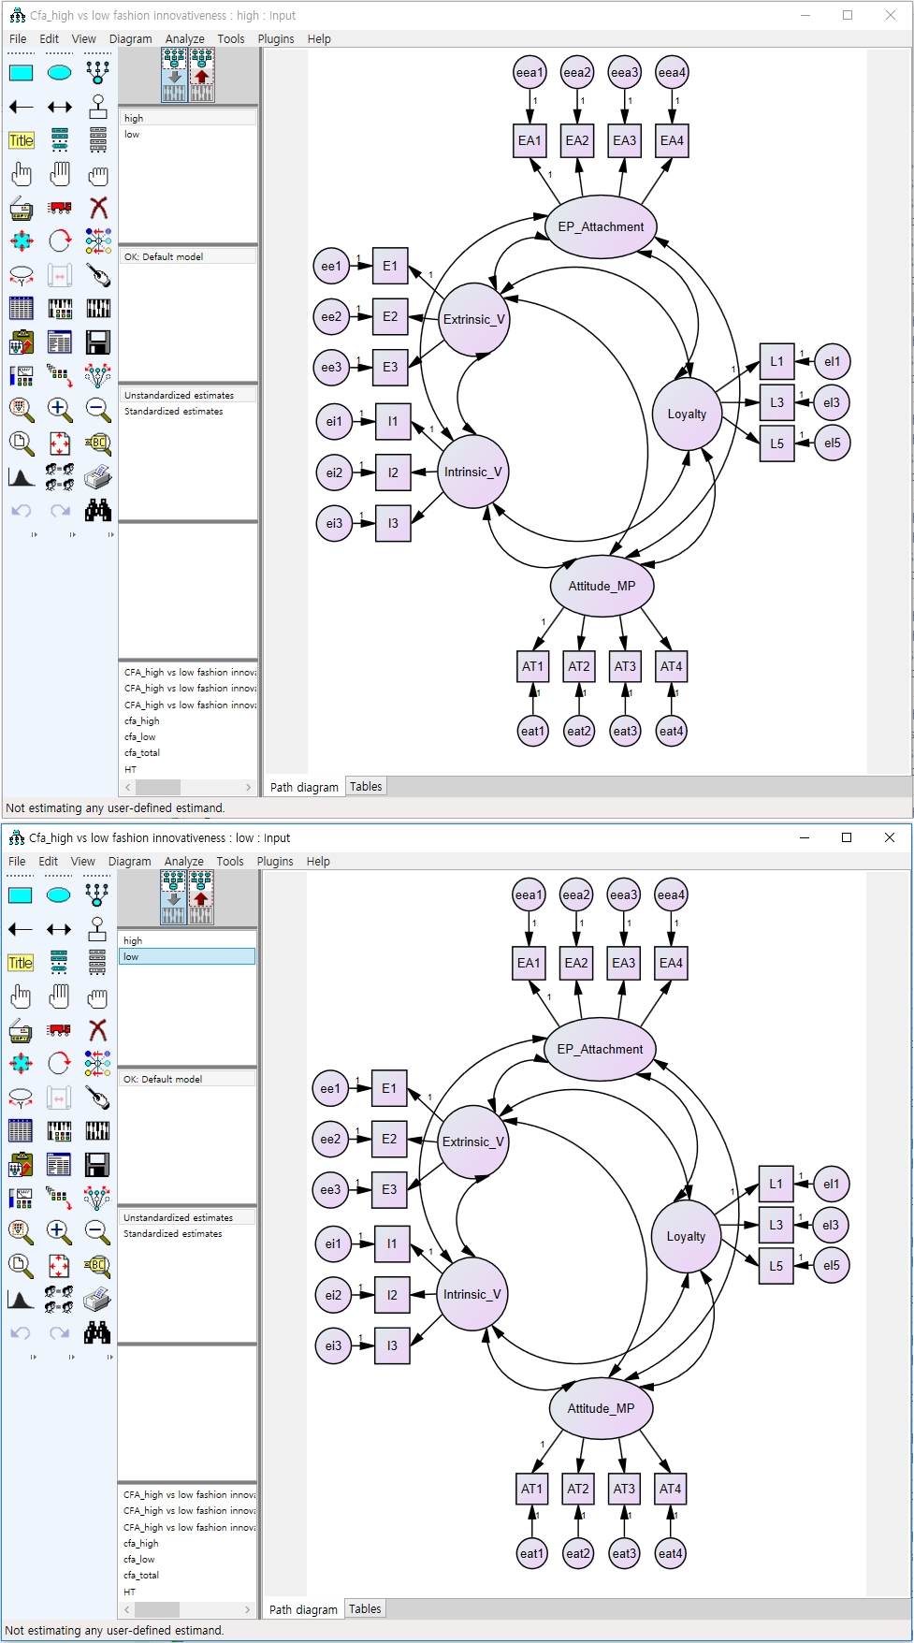Select the Loyalty latent variable in high window
Viewport: 914px width, 1643px height.
click(x=687, y=414)
